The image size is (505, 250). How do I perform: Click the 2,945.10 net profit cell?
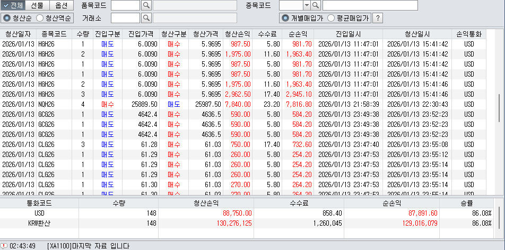(x=298, y=95)
